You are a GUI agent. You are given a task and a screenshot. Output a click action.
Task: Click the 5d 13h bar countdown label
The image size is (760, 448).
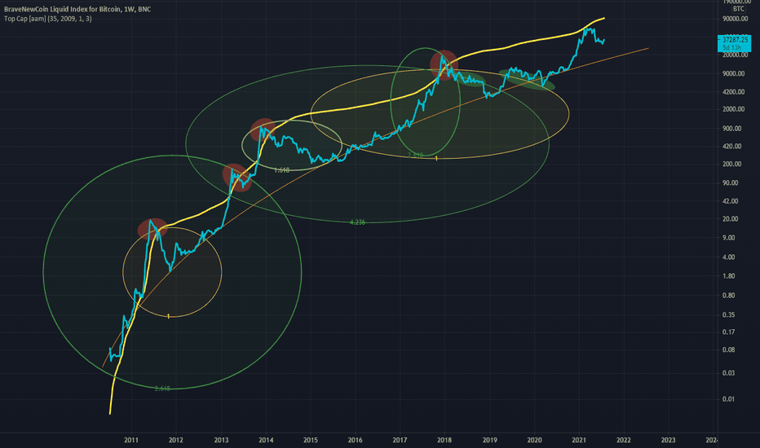(734, 48)
